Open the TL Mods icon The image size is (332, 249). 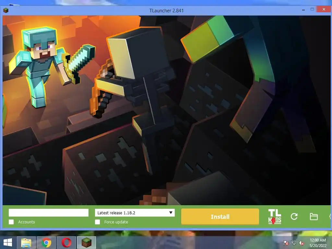(275, 216)
